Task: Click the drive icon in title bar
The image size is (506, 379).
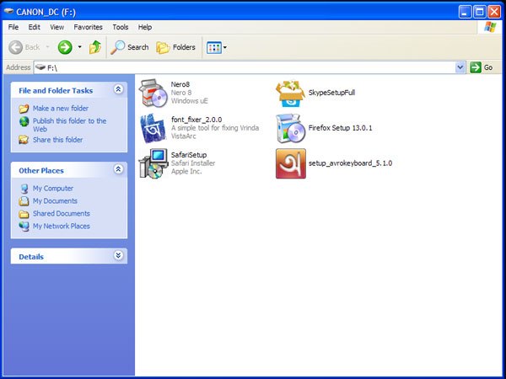Action: tap(8, 11)
